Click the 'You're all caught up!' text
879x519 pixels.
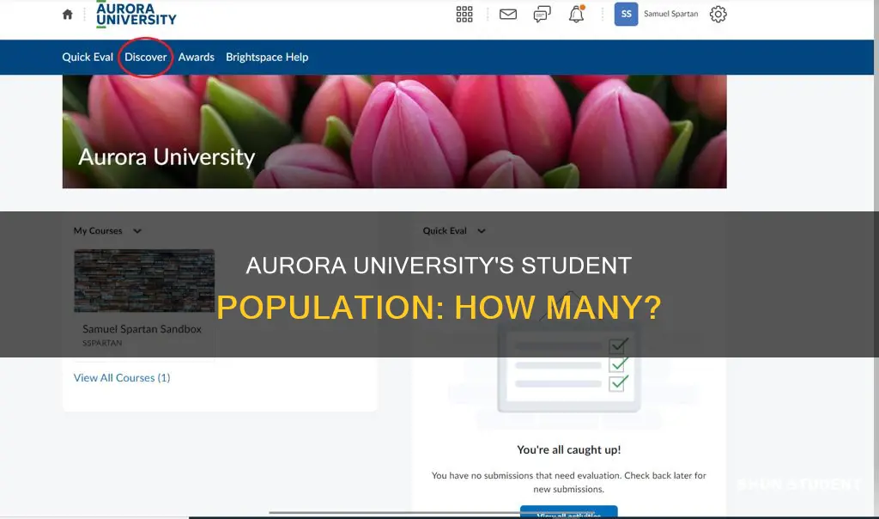pyautogui.click(x=568, y=450)
